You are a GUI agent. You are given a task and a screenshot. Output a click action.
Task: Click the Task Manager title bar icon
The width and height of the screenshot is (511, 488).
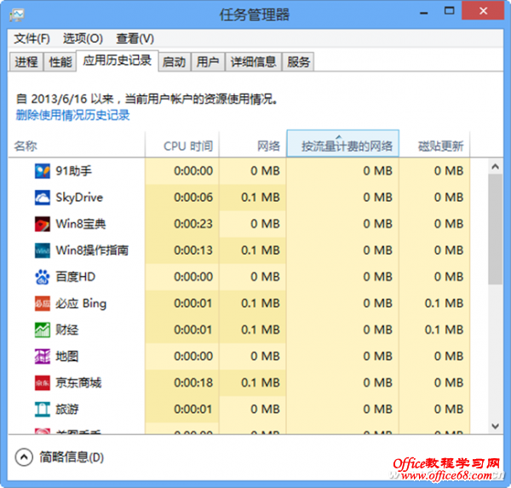(x=17, y=14)
